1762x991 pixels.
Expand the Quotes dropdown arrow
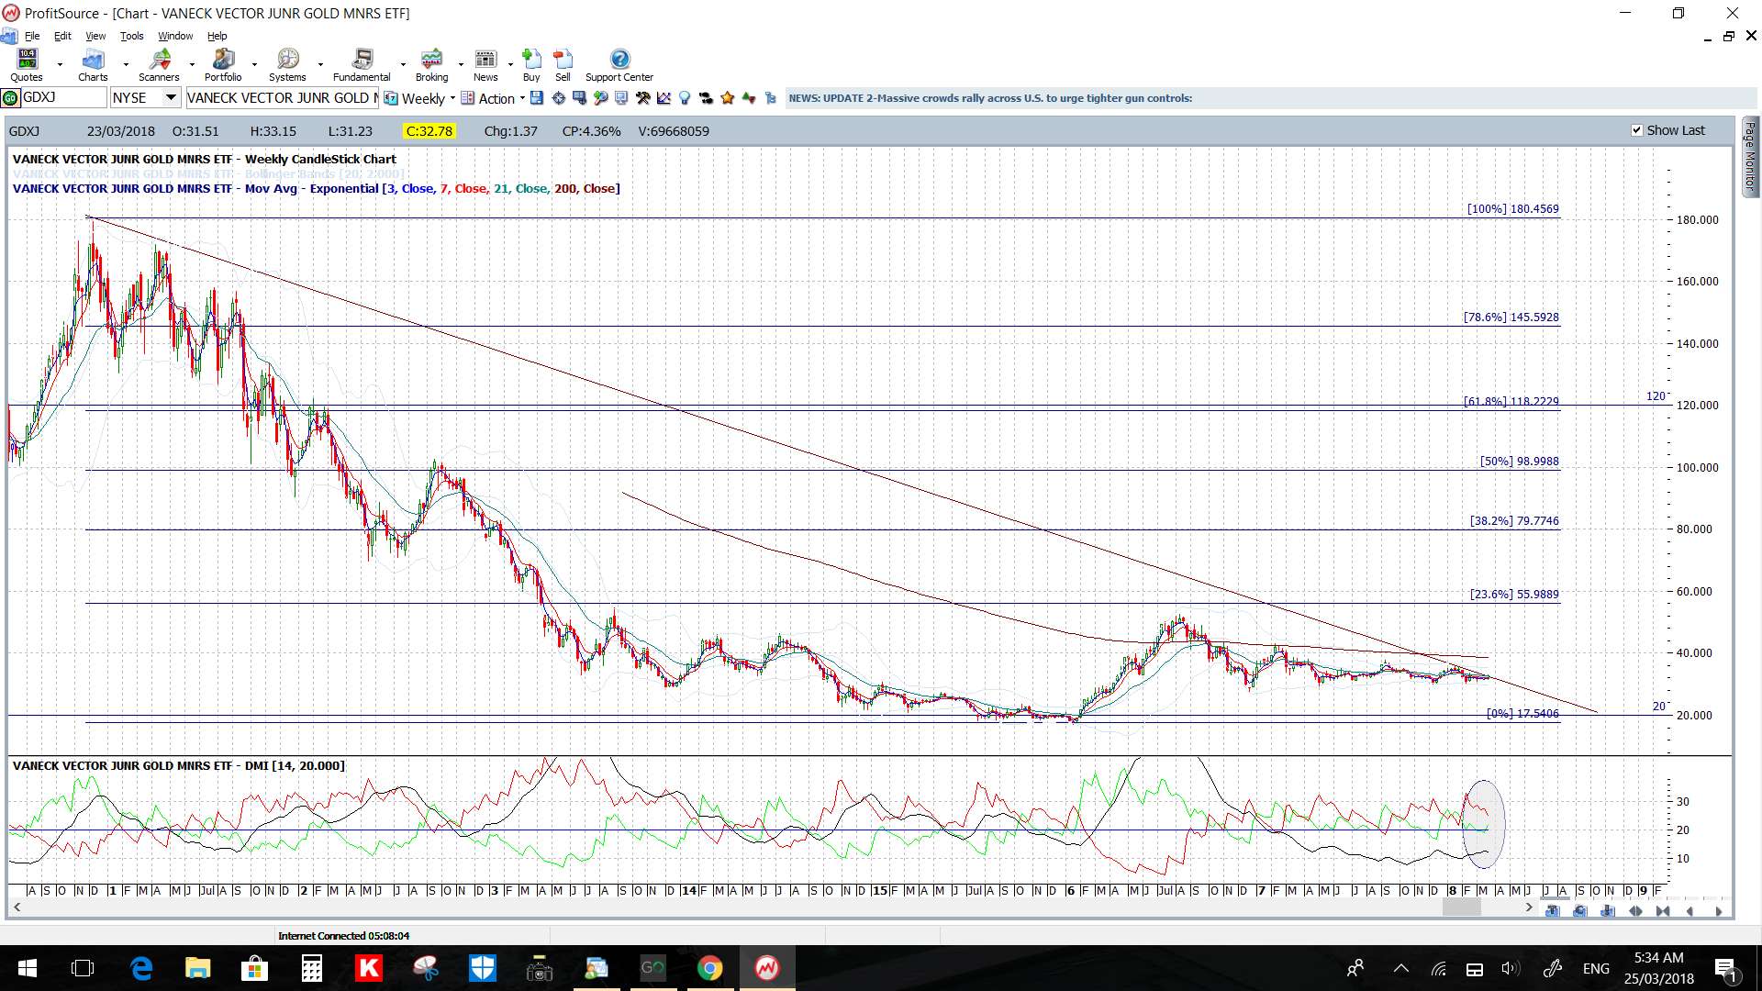tap(60, 65)
